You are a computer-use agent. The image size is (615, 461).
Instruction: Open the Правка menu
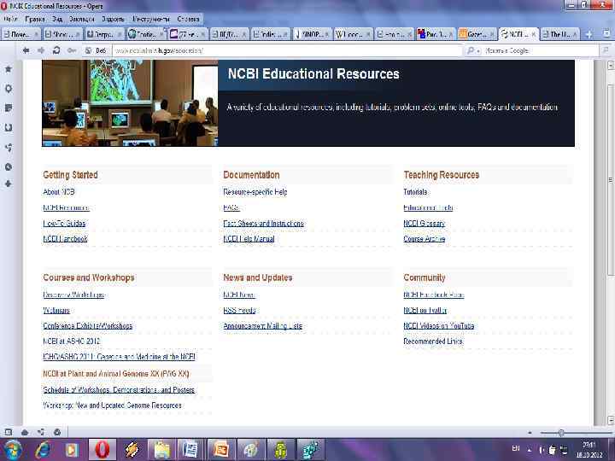point(34,19)
